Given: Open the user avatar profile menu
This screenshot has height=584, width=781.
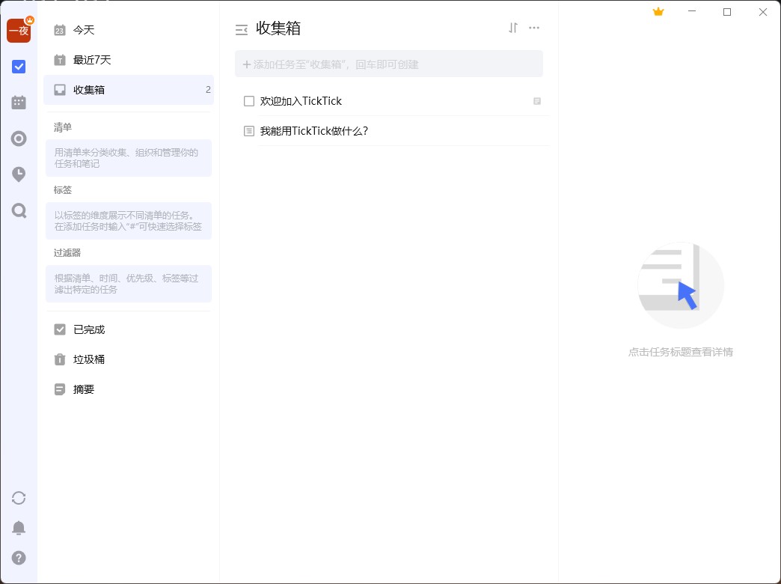Looking at the screenshot, I should click(19, 31).
